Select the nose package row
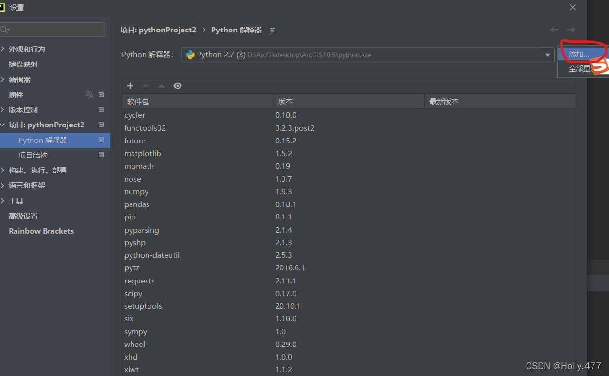Image resolution: width=609 pixels, height=376 pixels. point(349,179)
